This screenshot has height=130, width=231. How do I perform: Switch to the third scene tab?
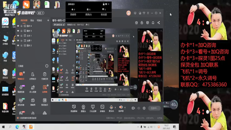click(39, 21)
